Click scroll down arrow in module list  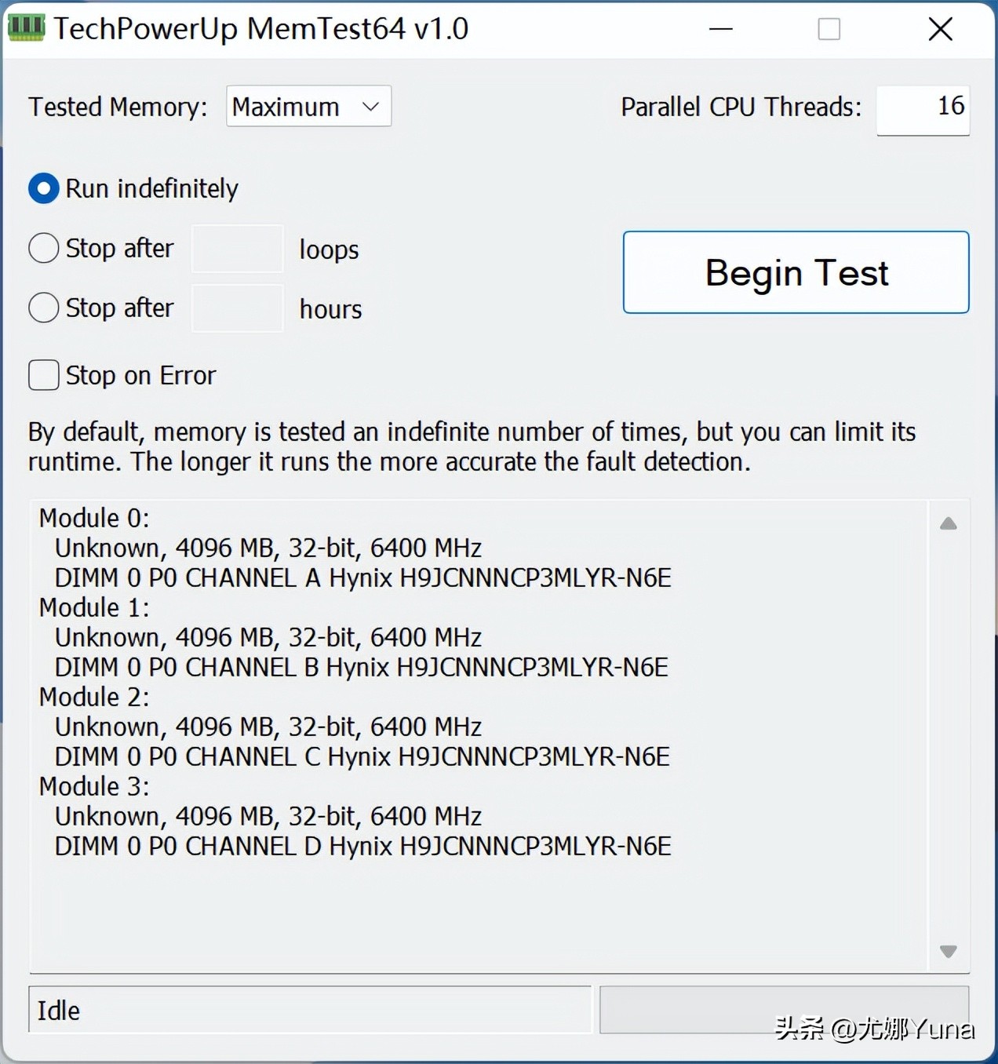tap(949, 952)
